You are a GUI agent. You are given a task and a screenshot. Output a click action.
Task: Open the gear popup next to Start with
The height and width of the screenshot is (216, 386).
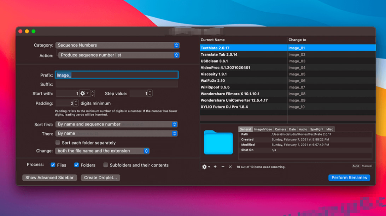coord(84,94)
